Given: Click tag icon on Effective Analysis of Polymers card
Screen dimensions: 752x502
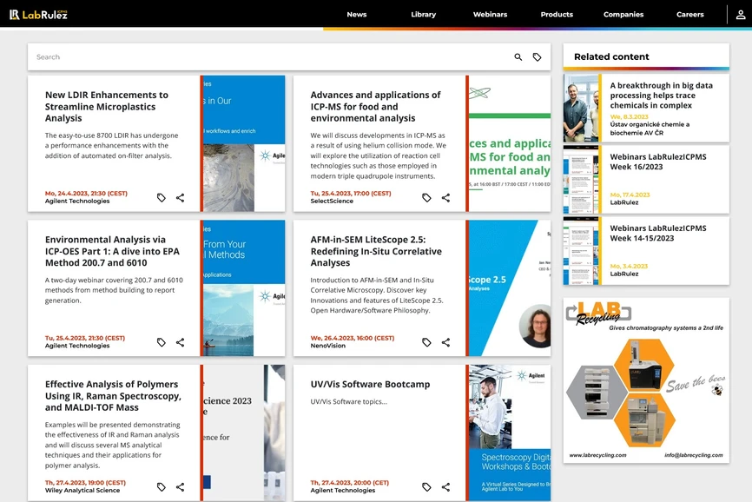Looking at the screenshot, I should [162, 487].
